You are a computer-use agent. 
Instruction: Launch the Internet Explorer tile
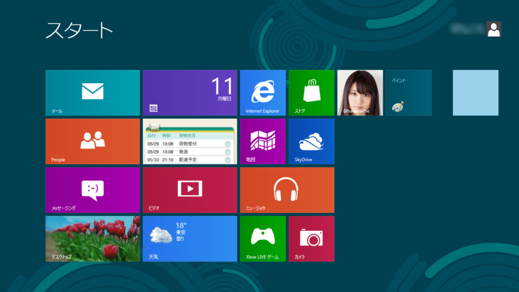(263, 93)
